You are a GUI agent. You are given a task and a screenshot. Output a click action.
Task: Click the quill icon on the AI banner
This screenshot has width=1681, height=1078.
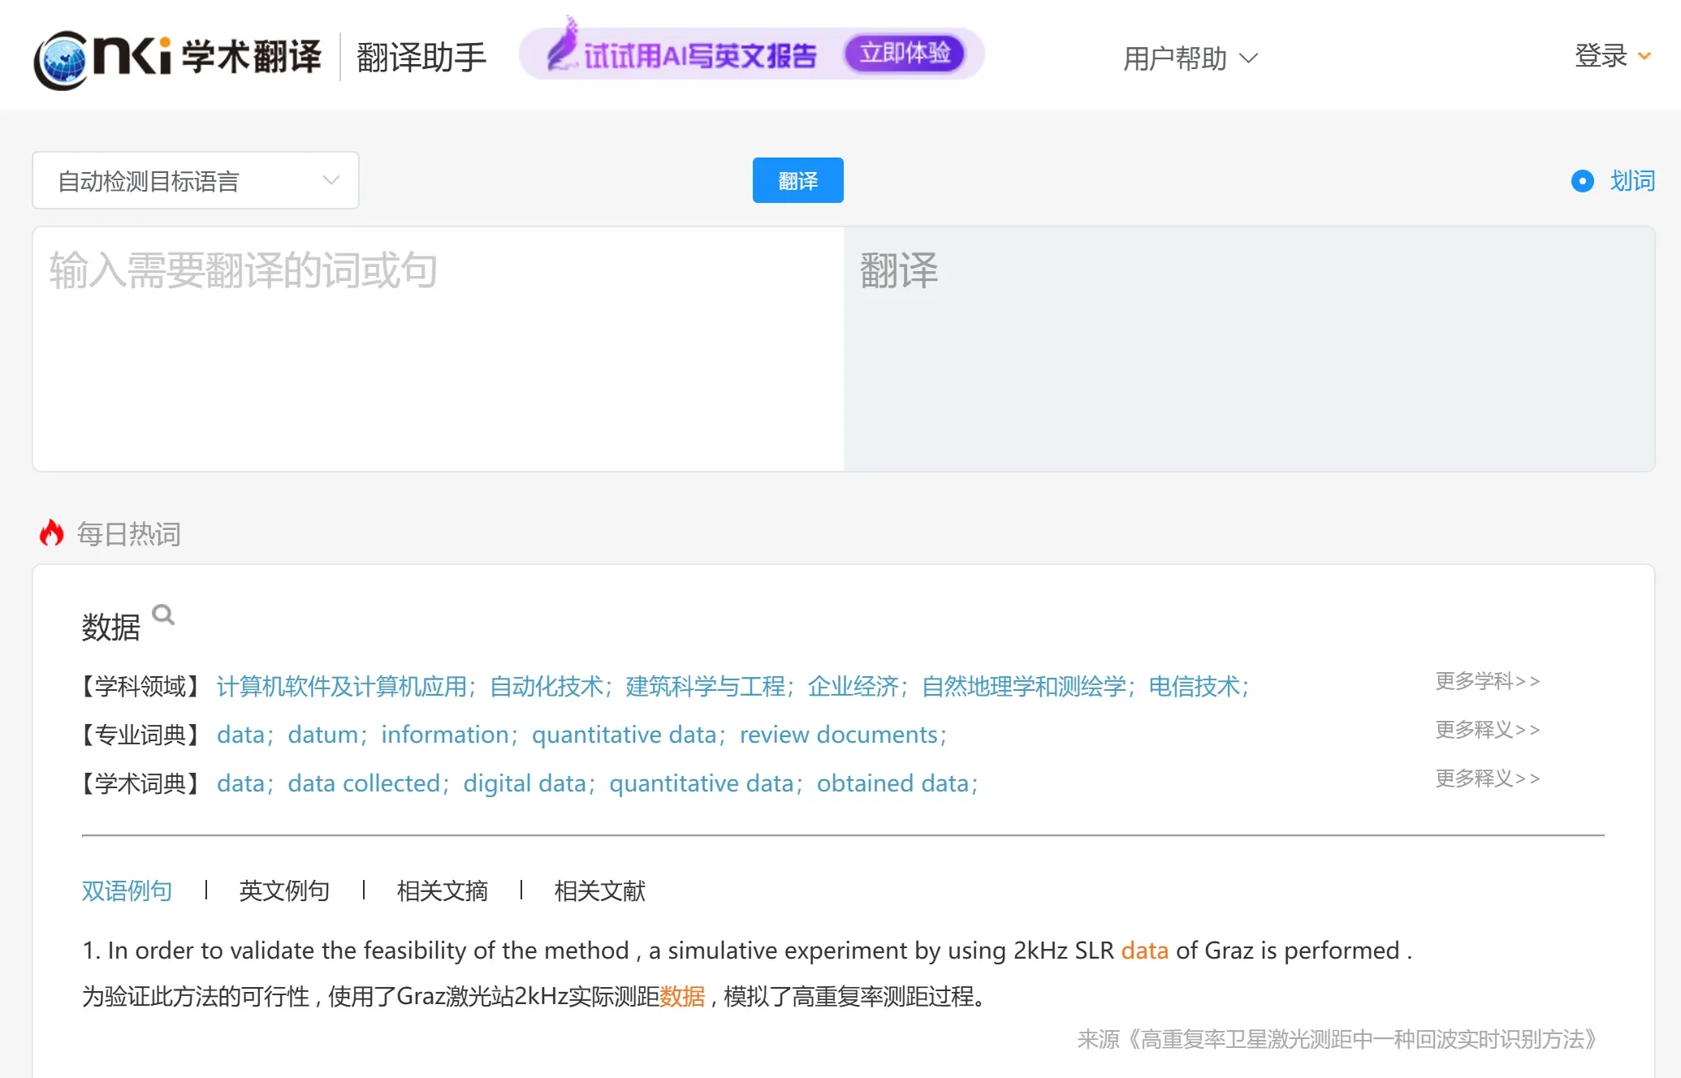561,50
